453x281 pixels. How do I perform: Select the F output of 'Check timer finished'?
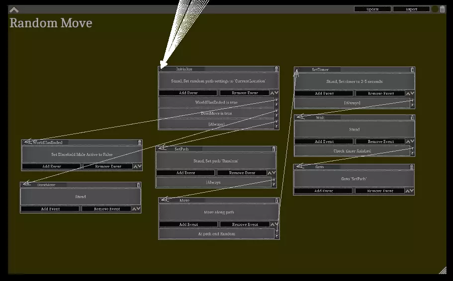coord(412,153)
